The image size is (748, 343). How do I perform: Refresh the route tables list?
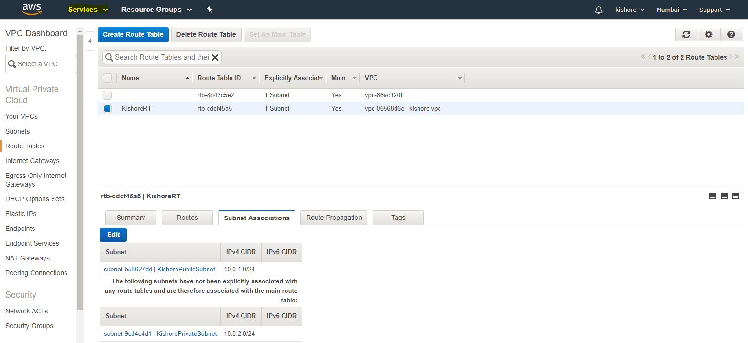(686, 34)
